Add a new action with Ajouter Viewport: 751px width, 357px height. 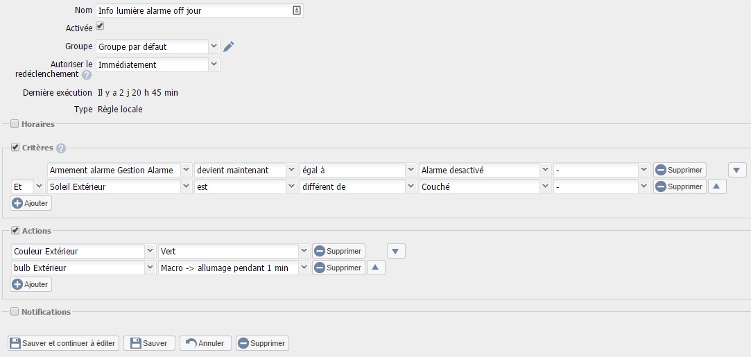click(x=31, y=284)
